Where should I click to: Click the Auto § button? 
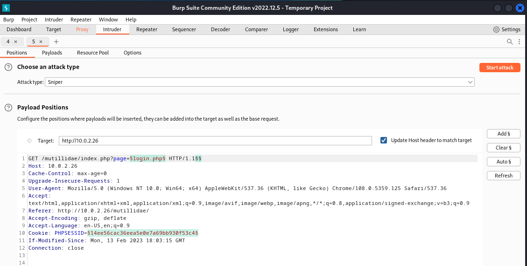(504, 162)
